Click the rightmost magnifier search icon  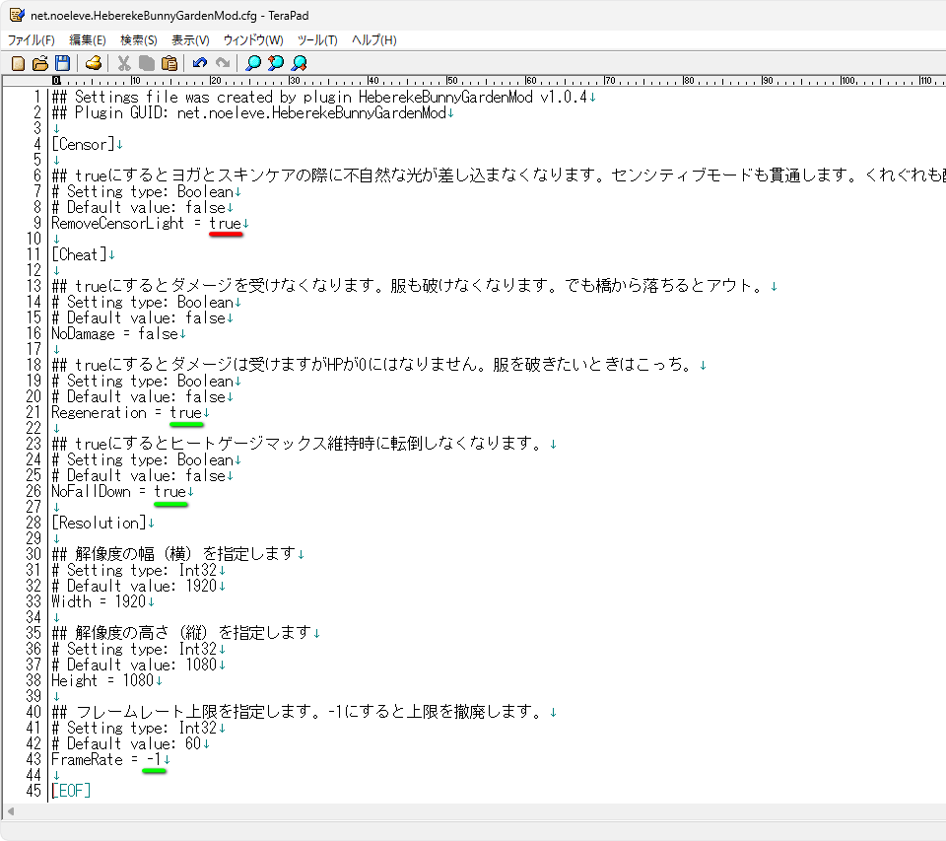[299, 63]
